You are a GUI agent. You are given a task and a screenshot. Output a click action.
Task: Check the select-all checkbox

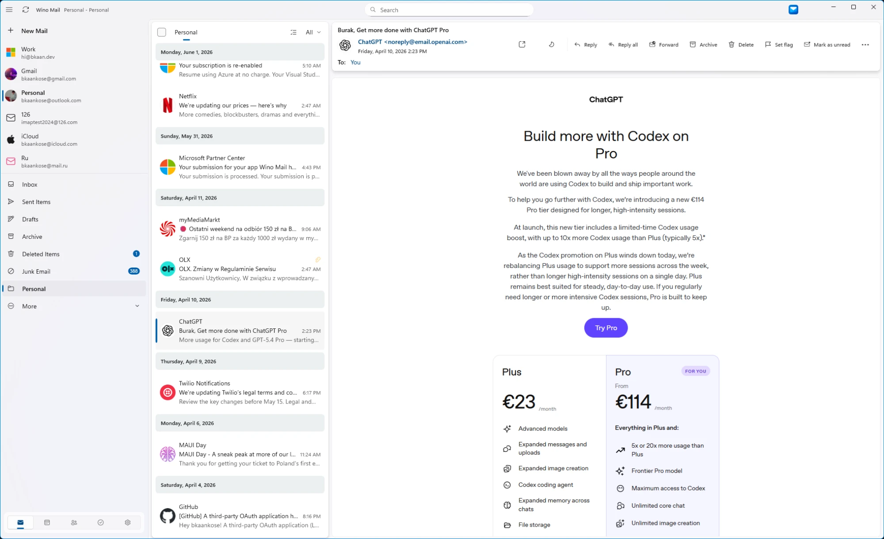click(x=162, y=32)
